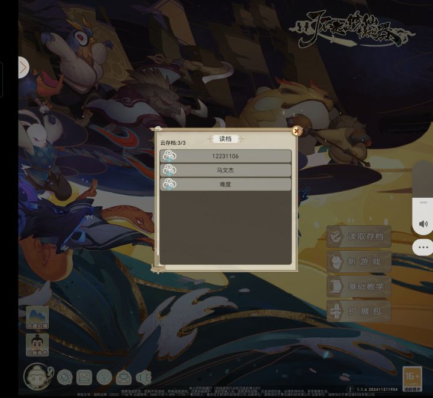The width and height of the screenshot is (433, 398).
Task: Open the mail envelope icon
Action: (x=124, y=378)
